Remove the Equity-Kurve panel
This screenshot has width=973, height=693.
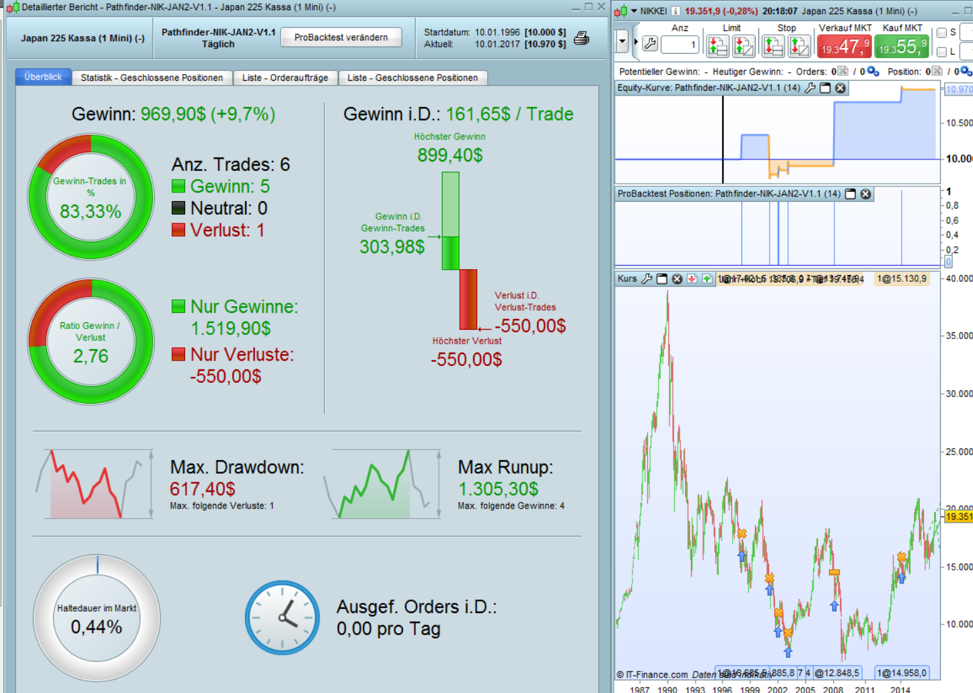tap(840, 88)
